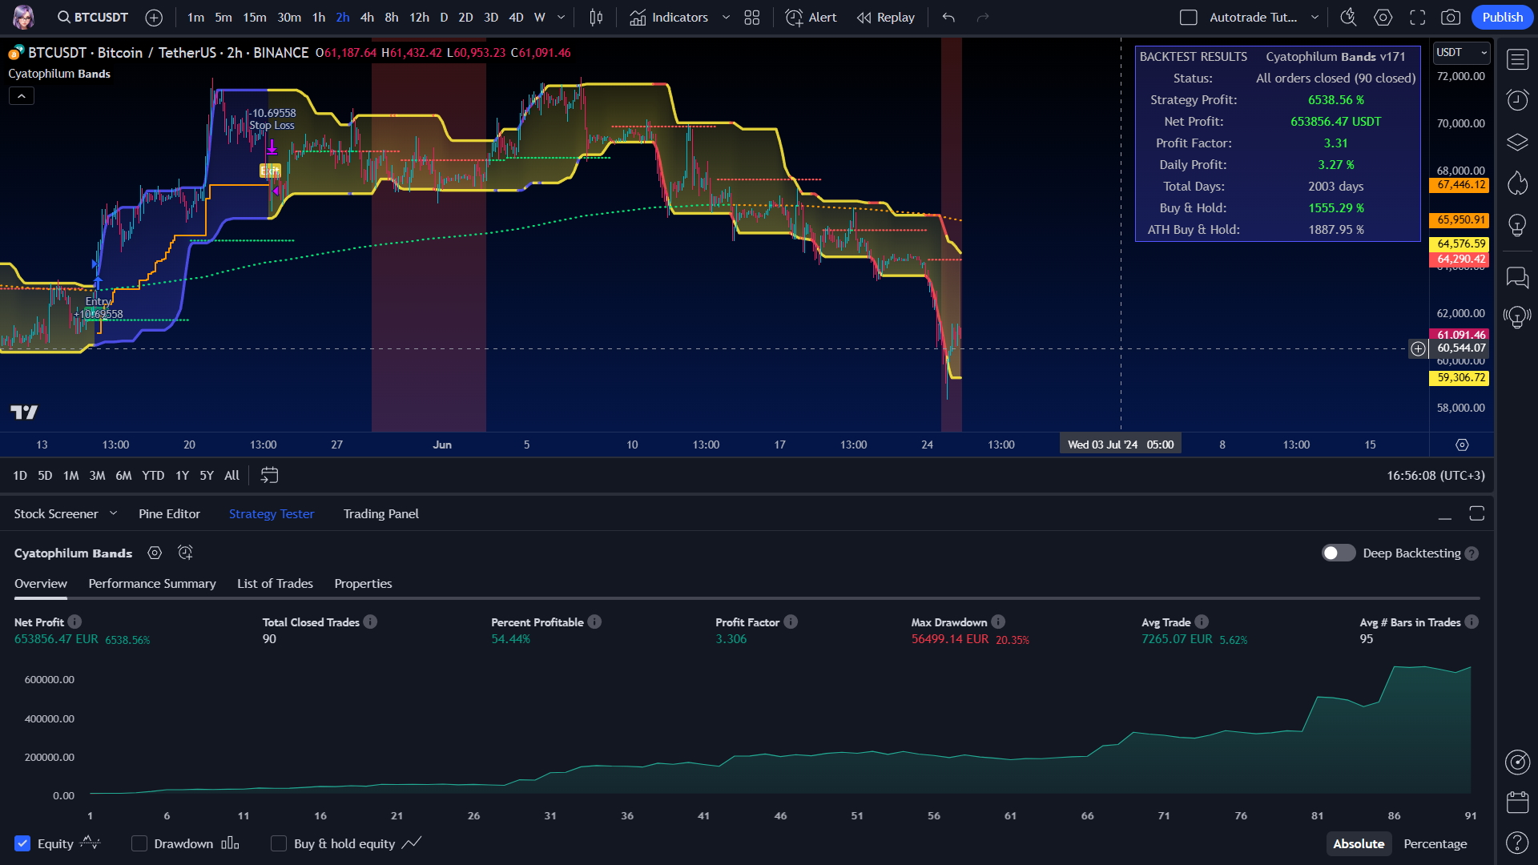Switch to the 4h timeframe
This screenshot has height=865, width=1538.
(367, 17)
